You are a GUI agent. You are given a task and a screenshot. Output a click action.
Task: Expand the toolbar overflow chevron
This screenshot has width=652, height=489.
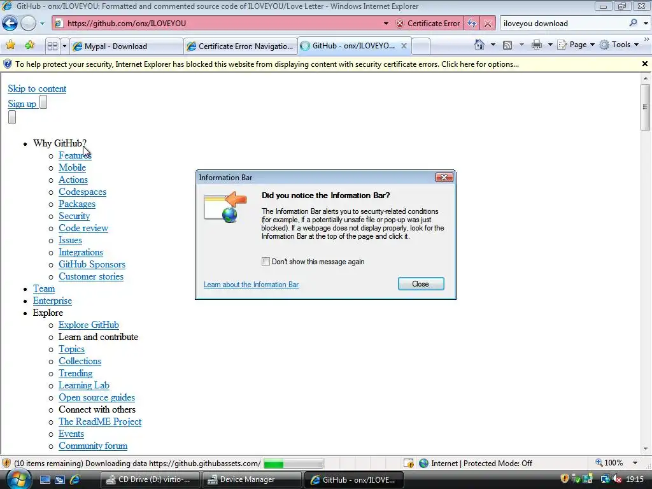click(x=646, y=39)
